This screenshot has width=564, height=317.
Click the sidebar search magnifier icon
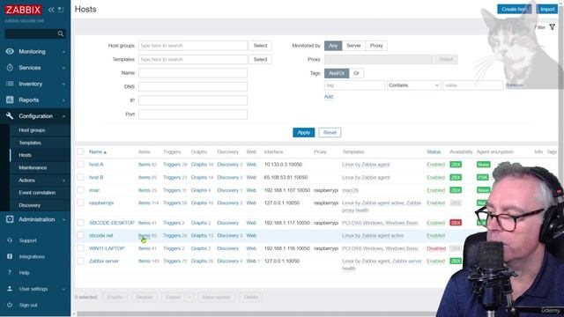coord(61,33)
